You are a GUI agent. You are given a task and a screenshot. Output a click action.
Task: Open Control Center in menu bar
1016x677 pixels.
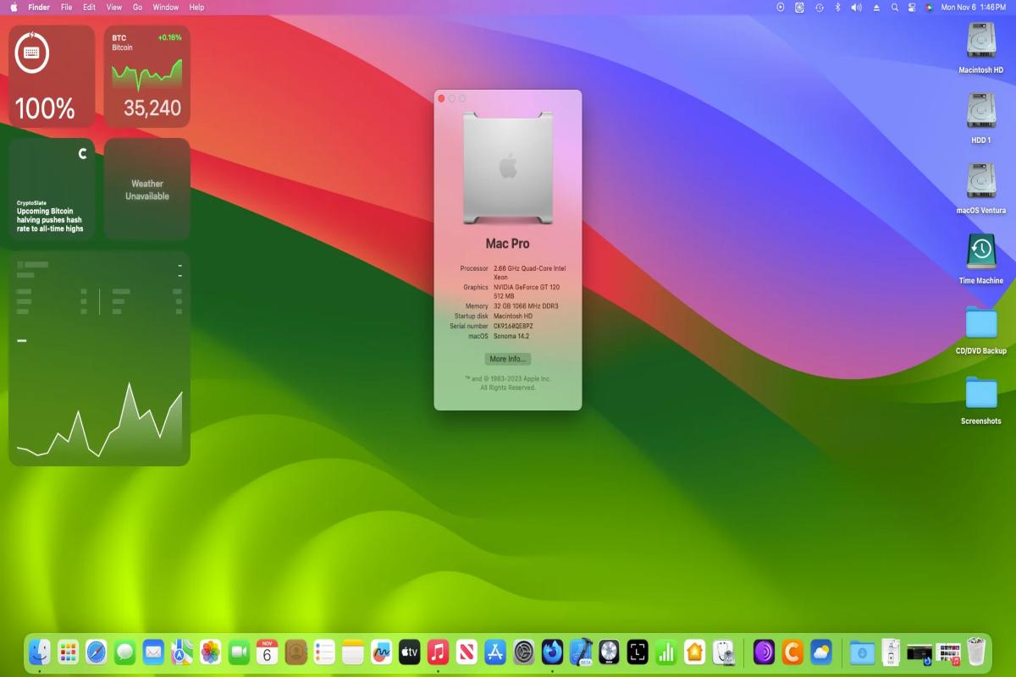click(912, 7)
